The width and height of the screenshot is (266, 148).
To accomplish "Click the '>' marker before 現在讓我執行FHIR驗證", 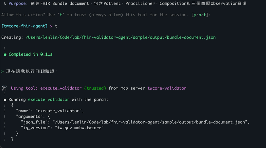I will [3, 71].
